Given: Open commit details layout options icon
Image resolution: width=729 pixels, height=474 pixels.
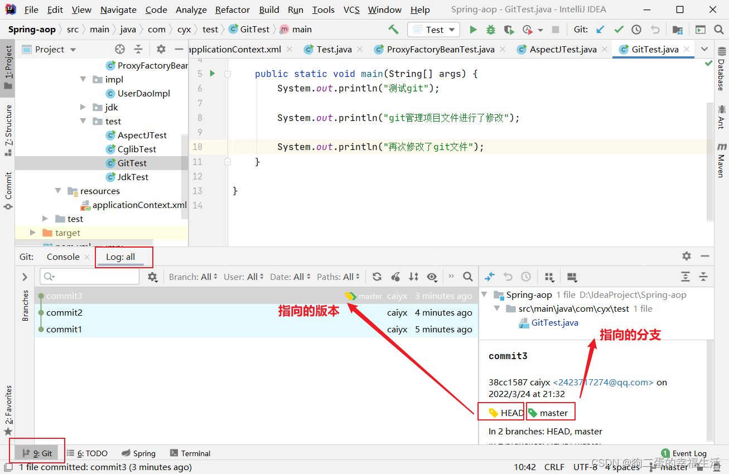Looking at the screenshot, I should coord(572,277).
